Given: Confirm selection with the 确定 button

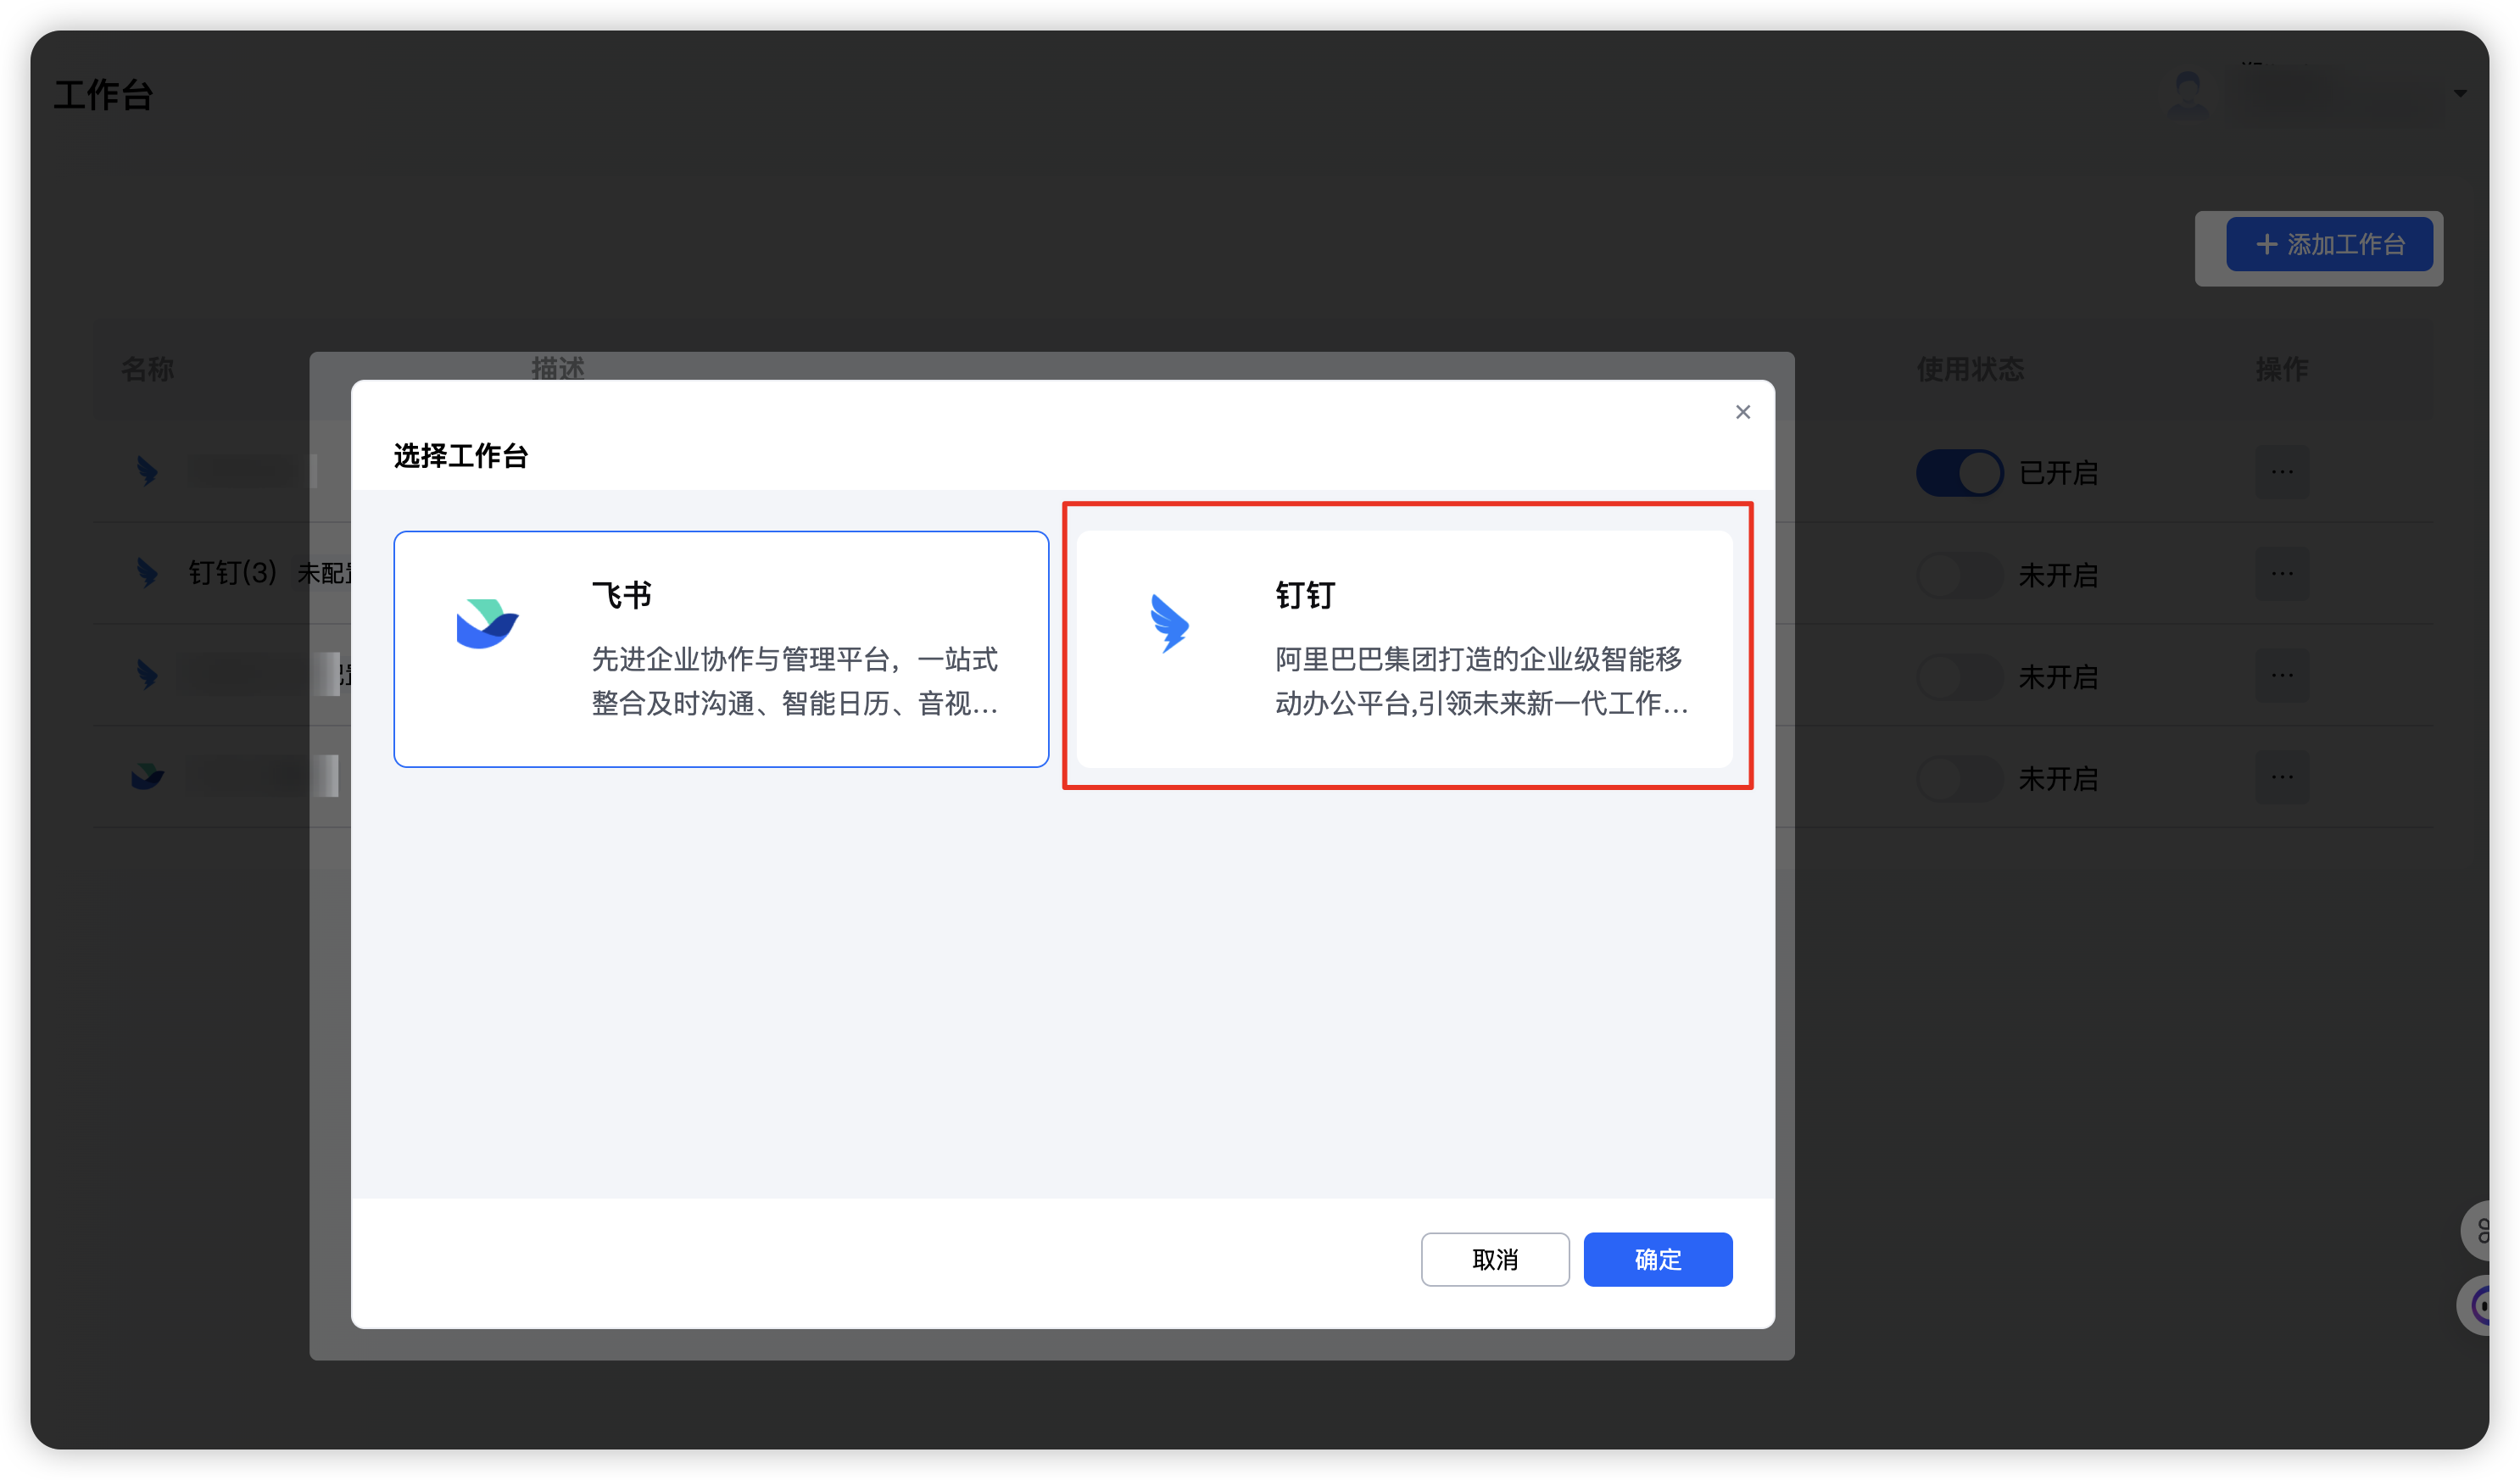Looking at the screenshot, I should (x=1657, y=1259).
